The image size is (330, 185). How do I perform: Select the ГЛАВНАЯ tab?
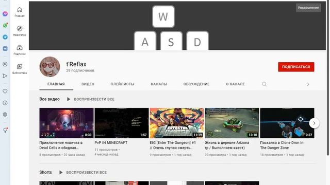(x=56, y=84)
